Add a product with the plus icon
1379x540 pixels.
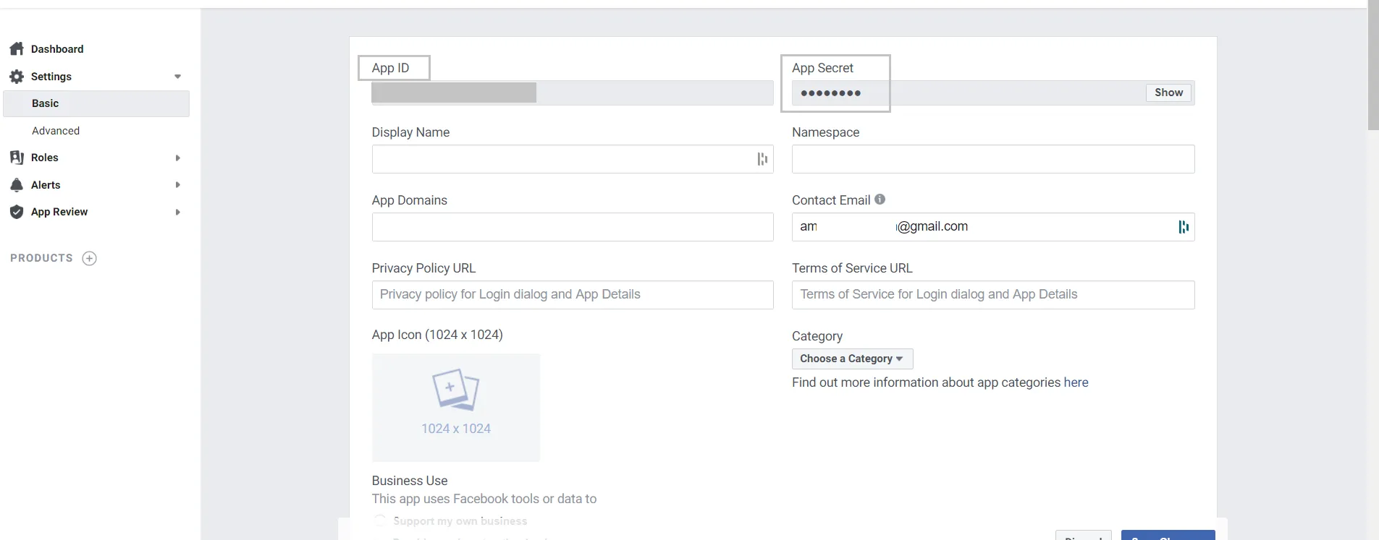click(x=89, y=258)
